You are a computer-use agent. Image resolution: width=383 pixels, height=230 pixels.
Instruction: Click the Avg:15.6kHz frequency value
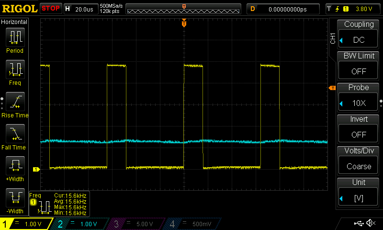pyautogui.click(x=70, y=201)
